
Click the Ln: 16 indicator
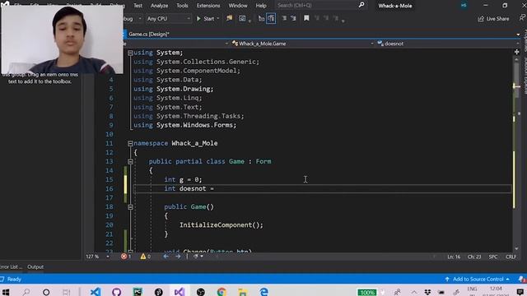coord(454,257)
